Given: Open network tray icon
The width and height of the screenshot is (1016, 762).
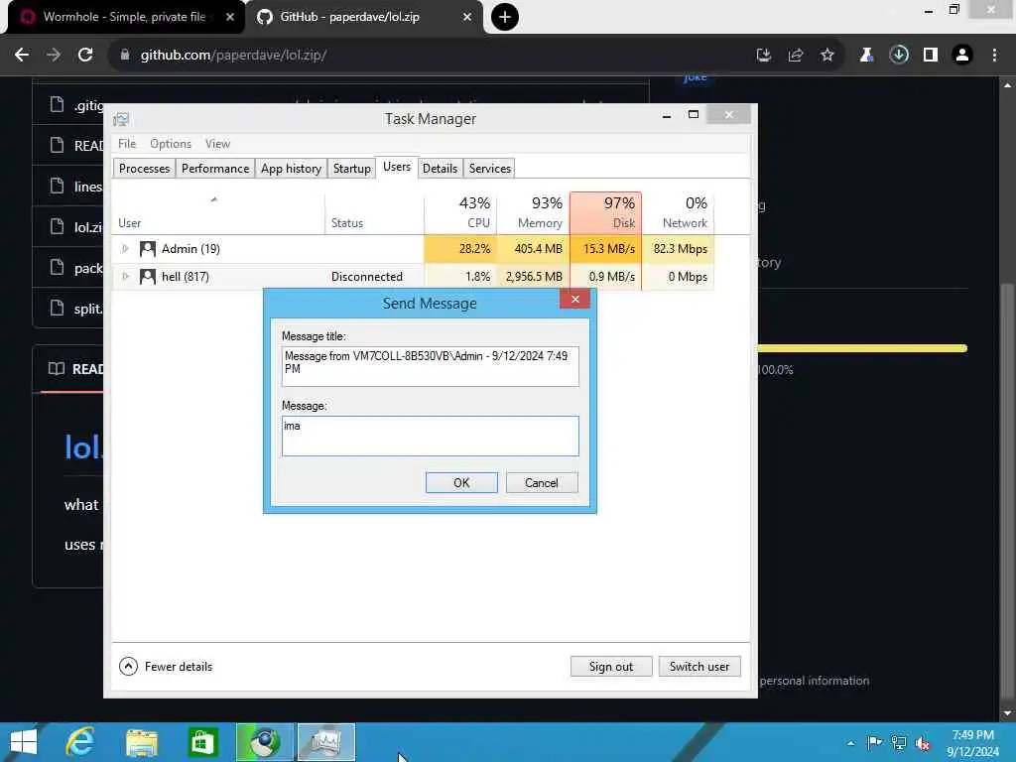Looking at the screenshot, I should tap(899, 743).
